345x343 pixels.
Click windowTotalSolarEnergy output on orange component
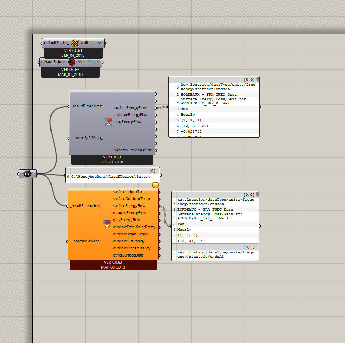tap(134, 227)
